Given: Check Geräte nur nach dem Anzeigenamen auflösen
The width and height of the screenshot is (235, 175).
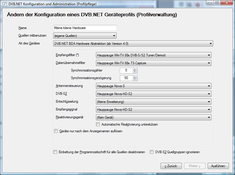Looking at the screenshot, I should (x=56, y=131).
